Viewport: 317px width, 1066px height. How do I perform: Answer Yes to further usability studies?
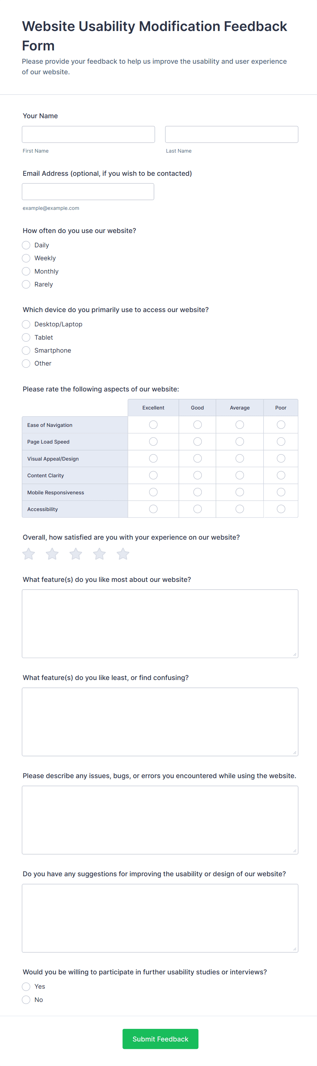(26, 987)
